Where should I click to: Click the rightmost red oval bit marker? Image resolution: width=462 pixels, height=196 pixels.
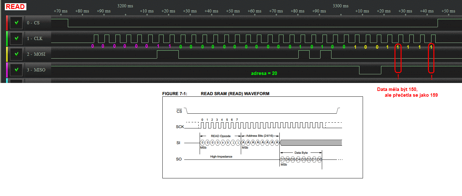coord(431,58)
